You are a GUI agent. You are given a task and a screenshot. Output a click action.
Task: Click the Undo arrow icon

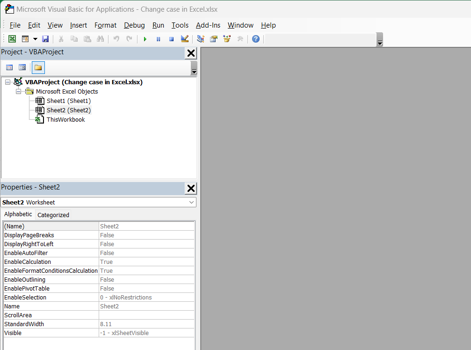coord(116,39)
